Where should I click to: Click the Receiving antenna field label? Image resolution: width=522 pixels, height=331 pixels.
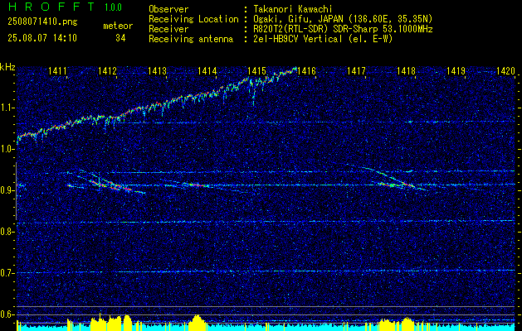(191, 39)
